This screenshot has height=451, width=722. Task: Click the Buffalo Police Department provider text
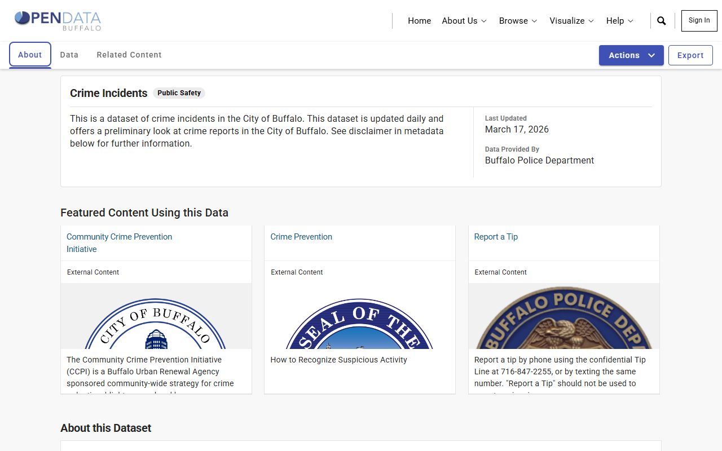539,160
